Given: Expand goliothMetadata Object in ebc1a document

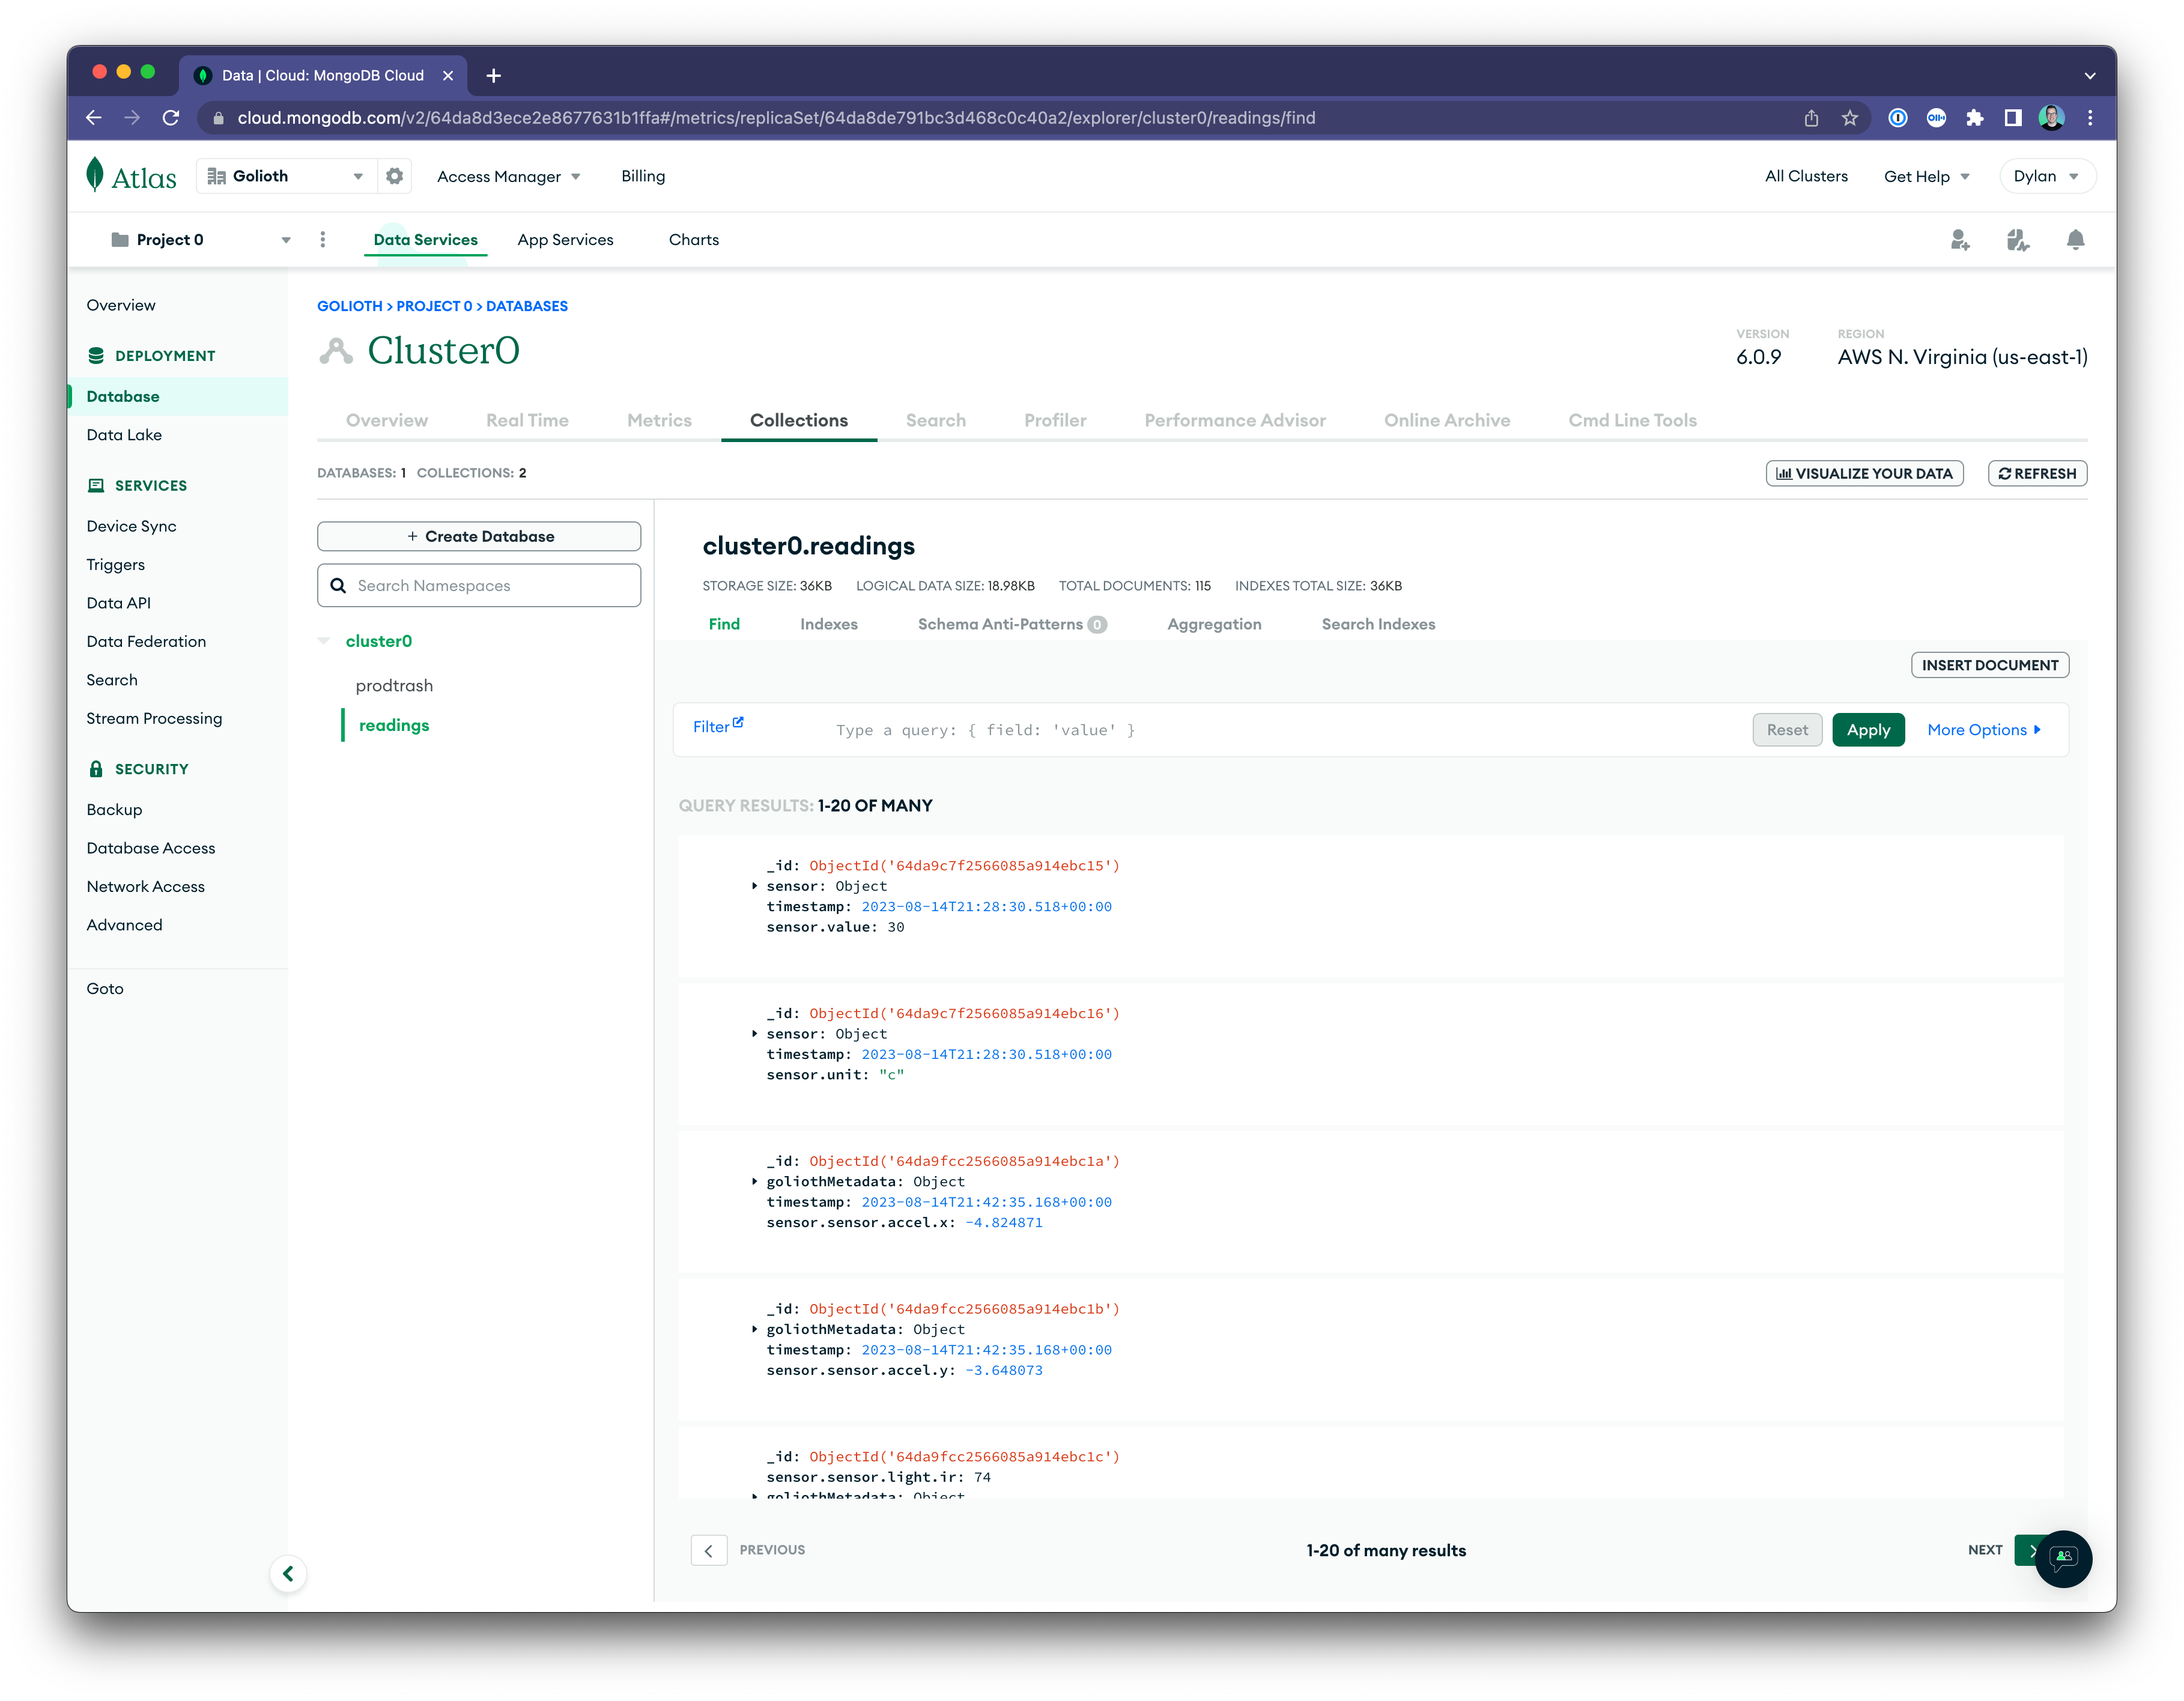Looking at the screenshot, I should [754, 1182].
